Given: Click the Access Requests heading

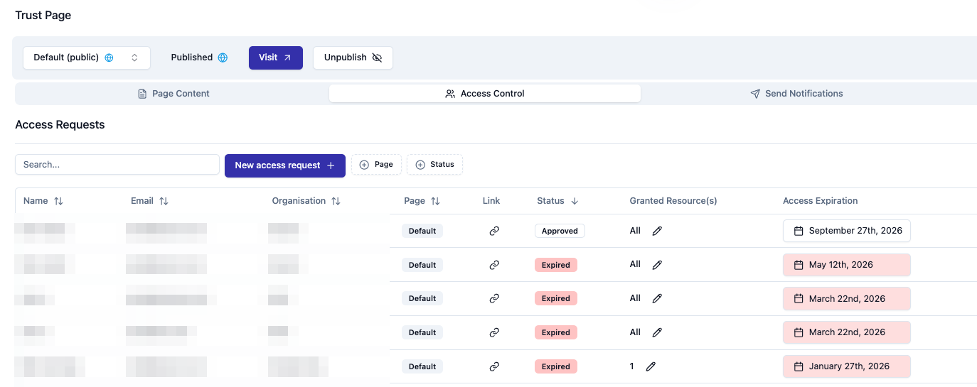Looking at the screenshot, I should pos(60,125).
